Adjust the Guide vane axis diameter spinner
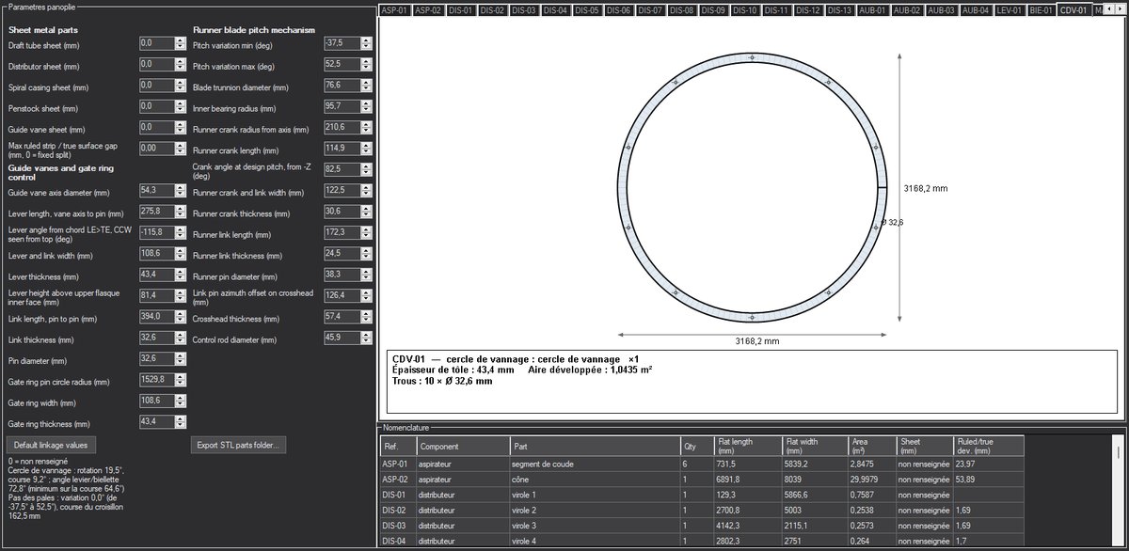The width and height of the screenshot is (1129, 551). tap(181, 191)
